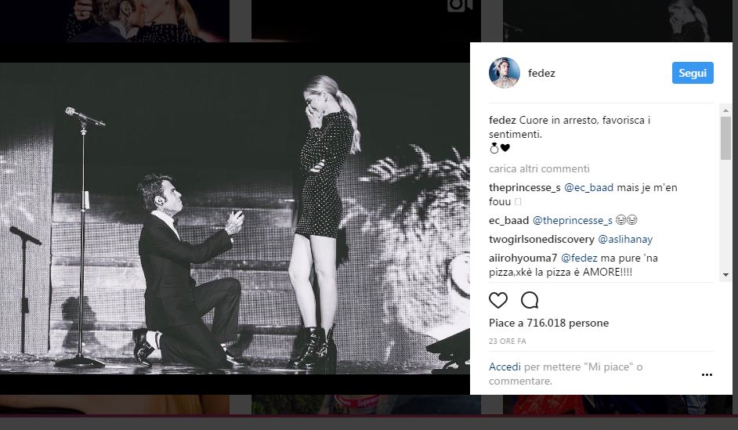Click the @fedez mention in the pizza comment

pyautogui.click(x=579, y=258)
